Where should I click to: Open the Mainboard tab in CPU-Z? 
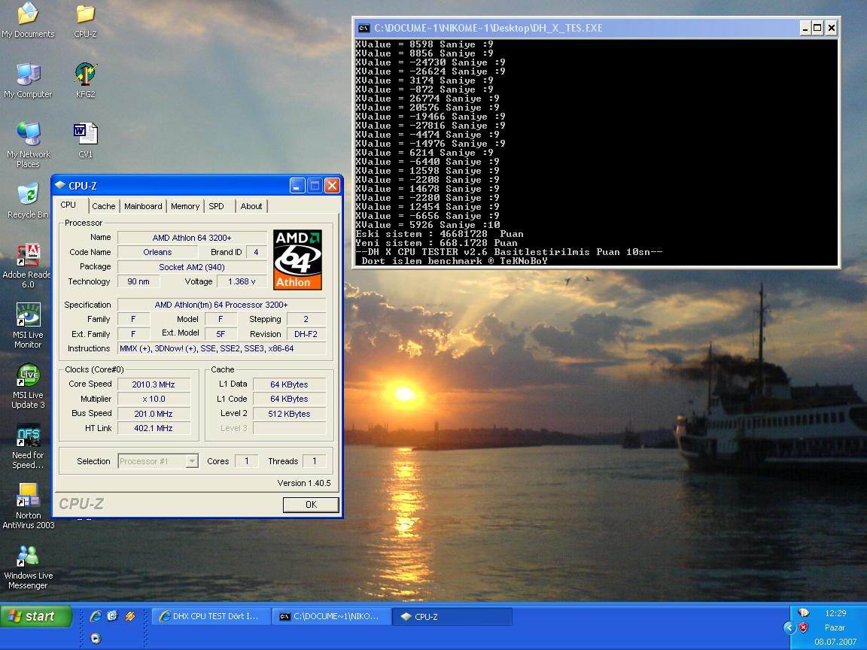tap(143, 206)
